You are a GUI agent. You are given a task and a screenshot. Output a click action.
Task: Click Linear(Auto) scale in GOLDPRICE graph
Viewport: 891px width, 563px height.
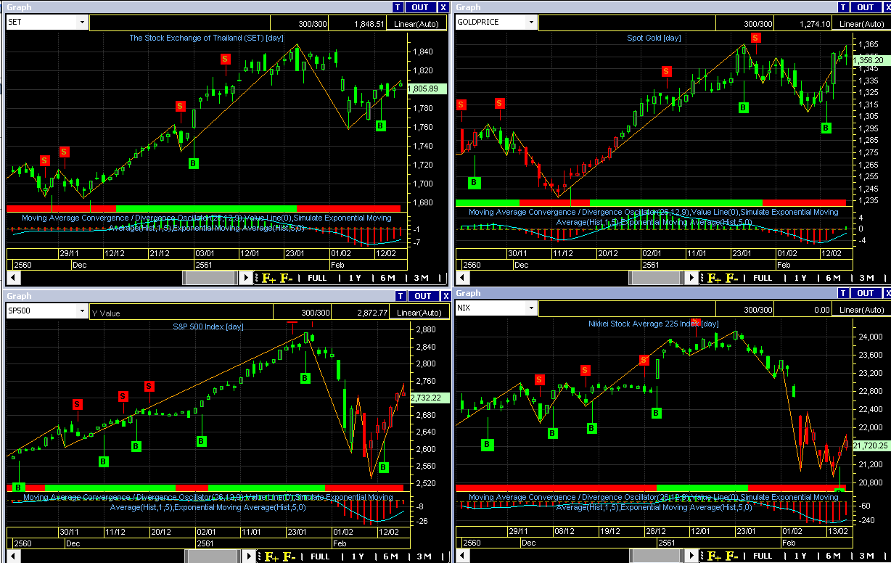click(x=862, y=24)
